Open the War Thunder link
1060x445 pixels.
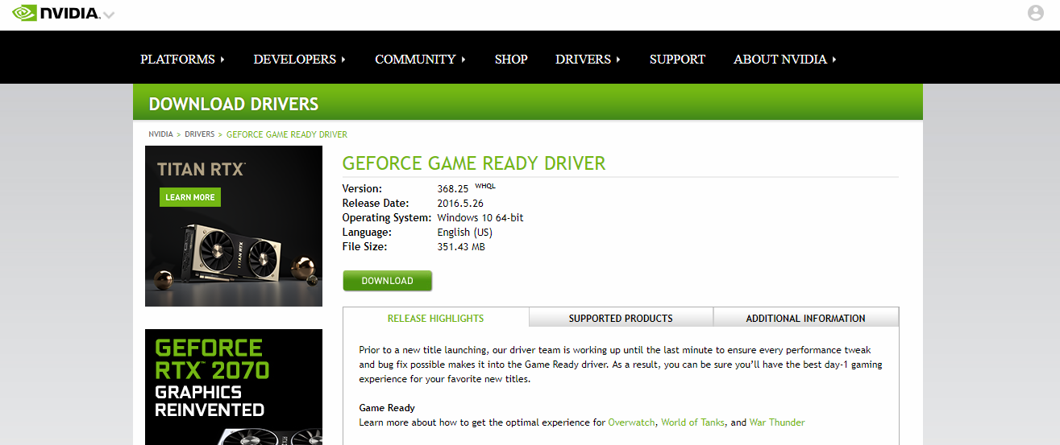777,422
